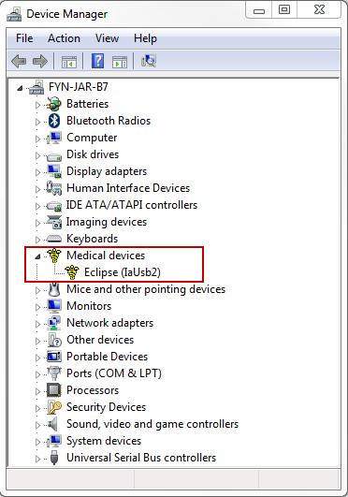The height and width of the screenshot is (497, 348).
Task: Open the View menu
Action: coord(108,38)
